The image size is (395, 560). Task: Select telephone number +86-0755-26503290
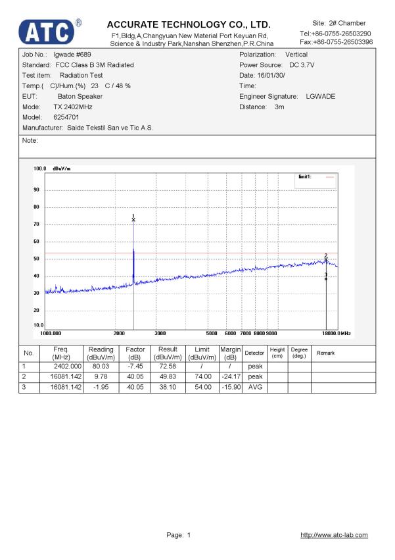click(x=340, y=34)
